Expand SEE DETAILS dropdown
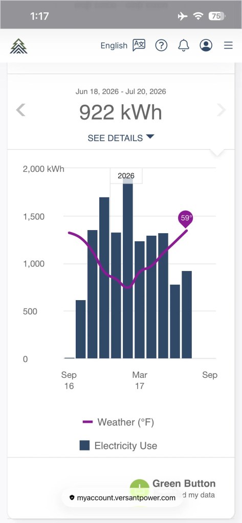Viewport: 242px width, 523px height. [x=121, y=138]
